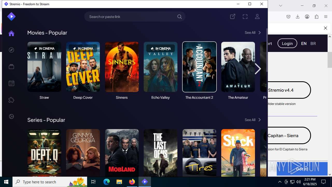Open File Explorer from taskbar
This screenshot has height=187, width=332.
(x=119, y=182)
